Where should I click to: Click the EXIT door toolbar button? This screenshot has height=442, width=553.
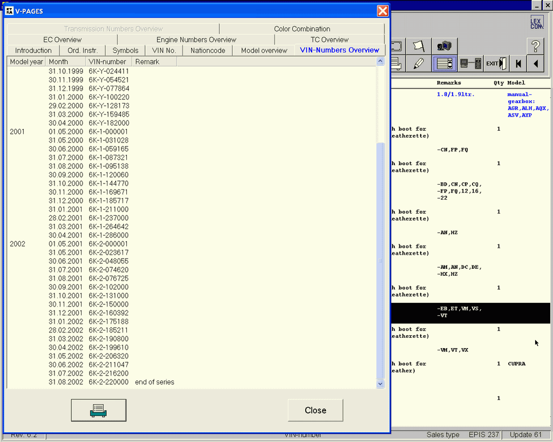(496, 64)
